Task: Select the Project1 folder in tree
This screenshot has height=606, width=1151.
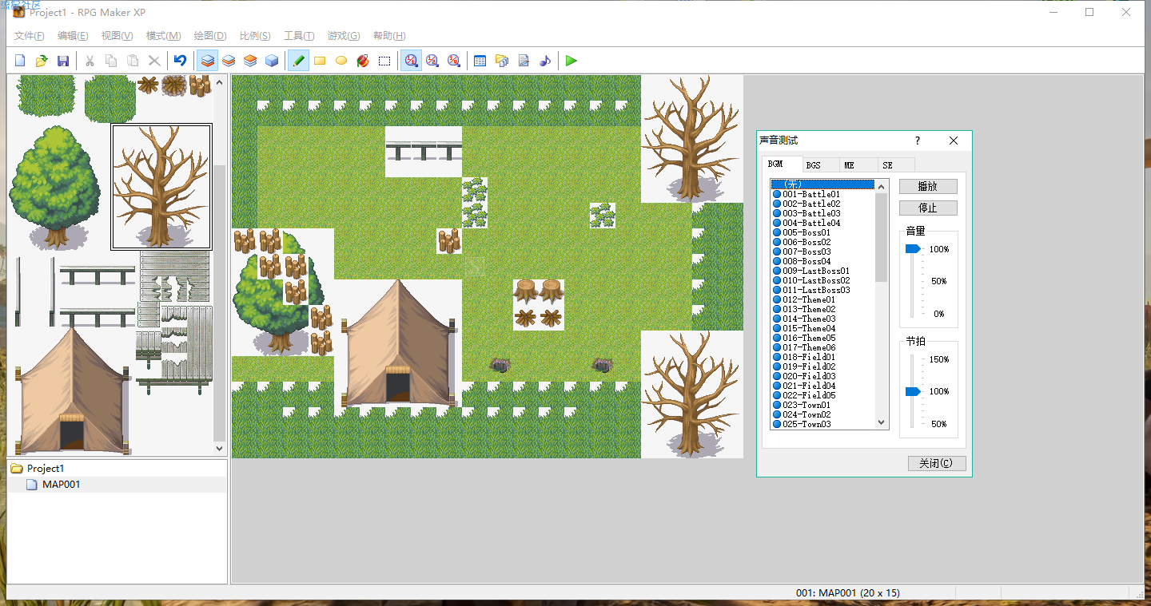Action: tap(45, 469)
